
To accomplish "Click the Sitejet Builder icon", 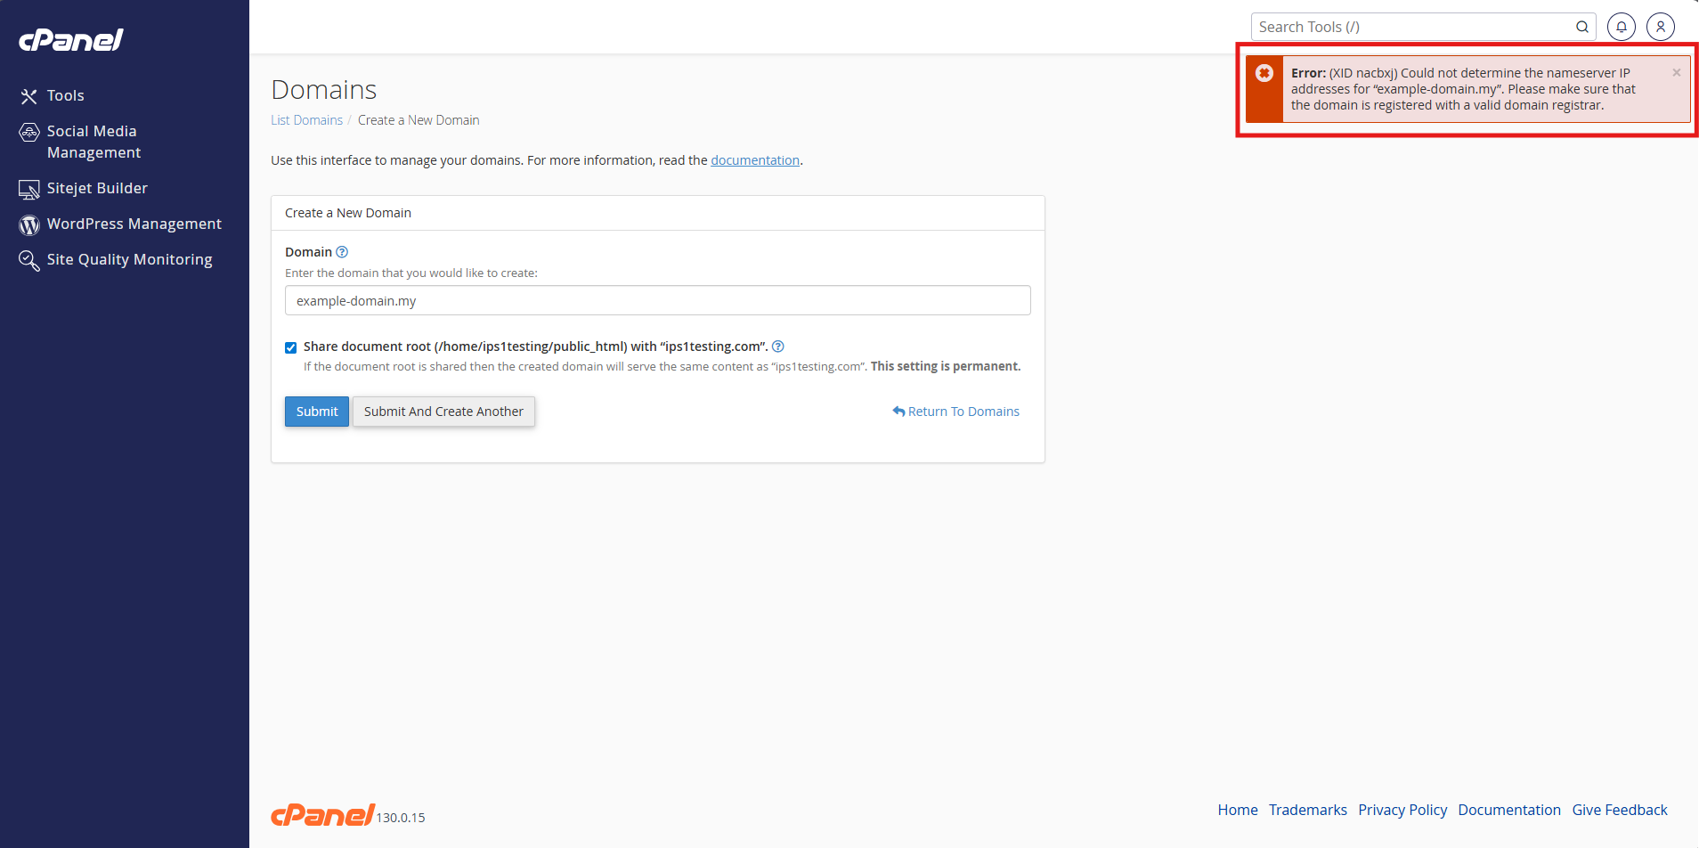I will (x=29, y=189).
